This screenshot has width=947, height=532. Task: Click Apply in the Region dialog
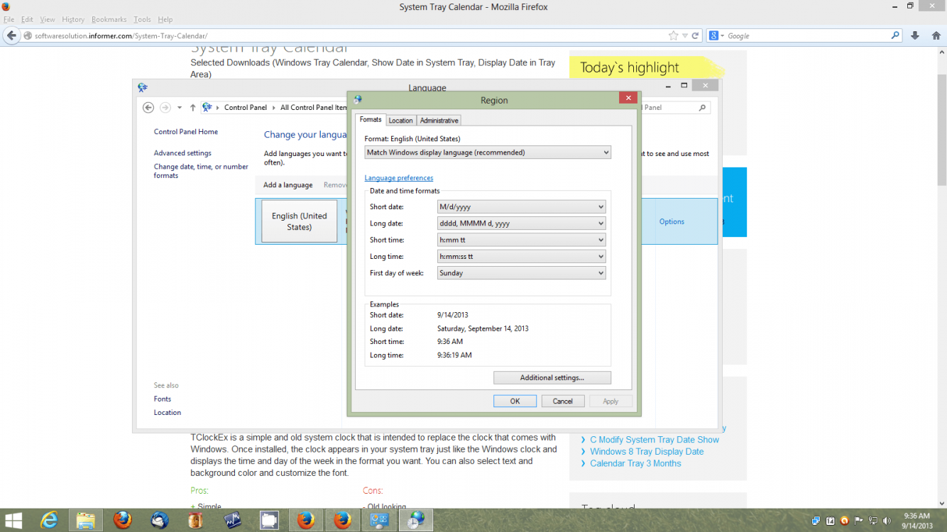tap(611, 401)
